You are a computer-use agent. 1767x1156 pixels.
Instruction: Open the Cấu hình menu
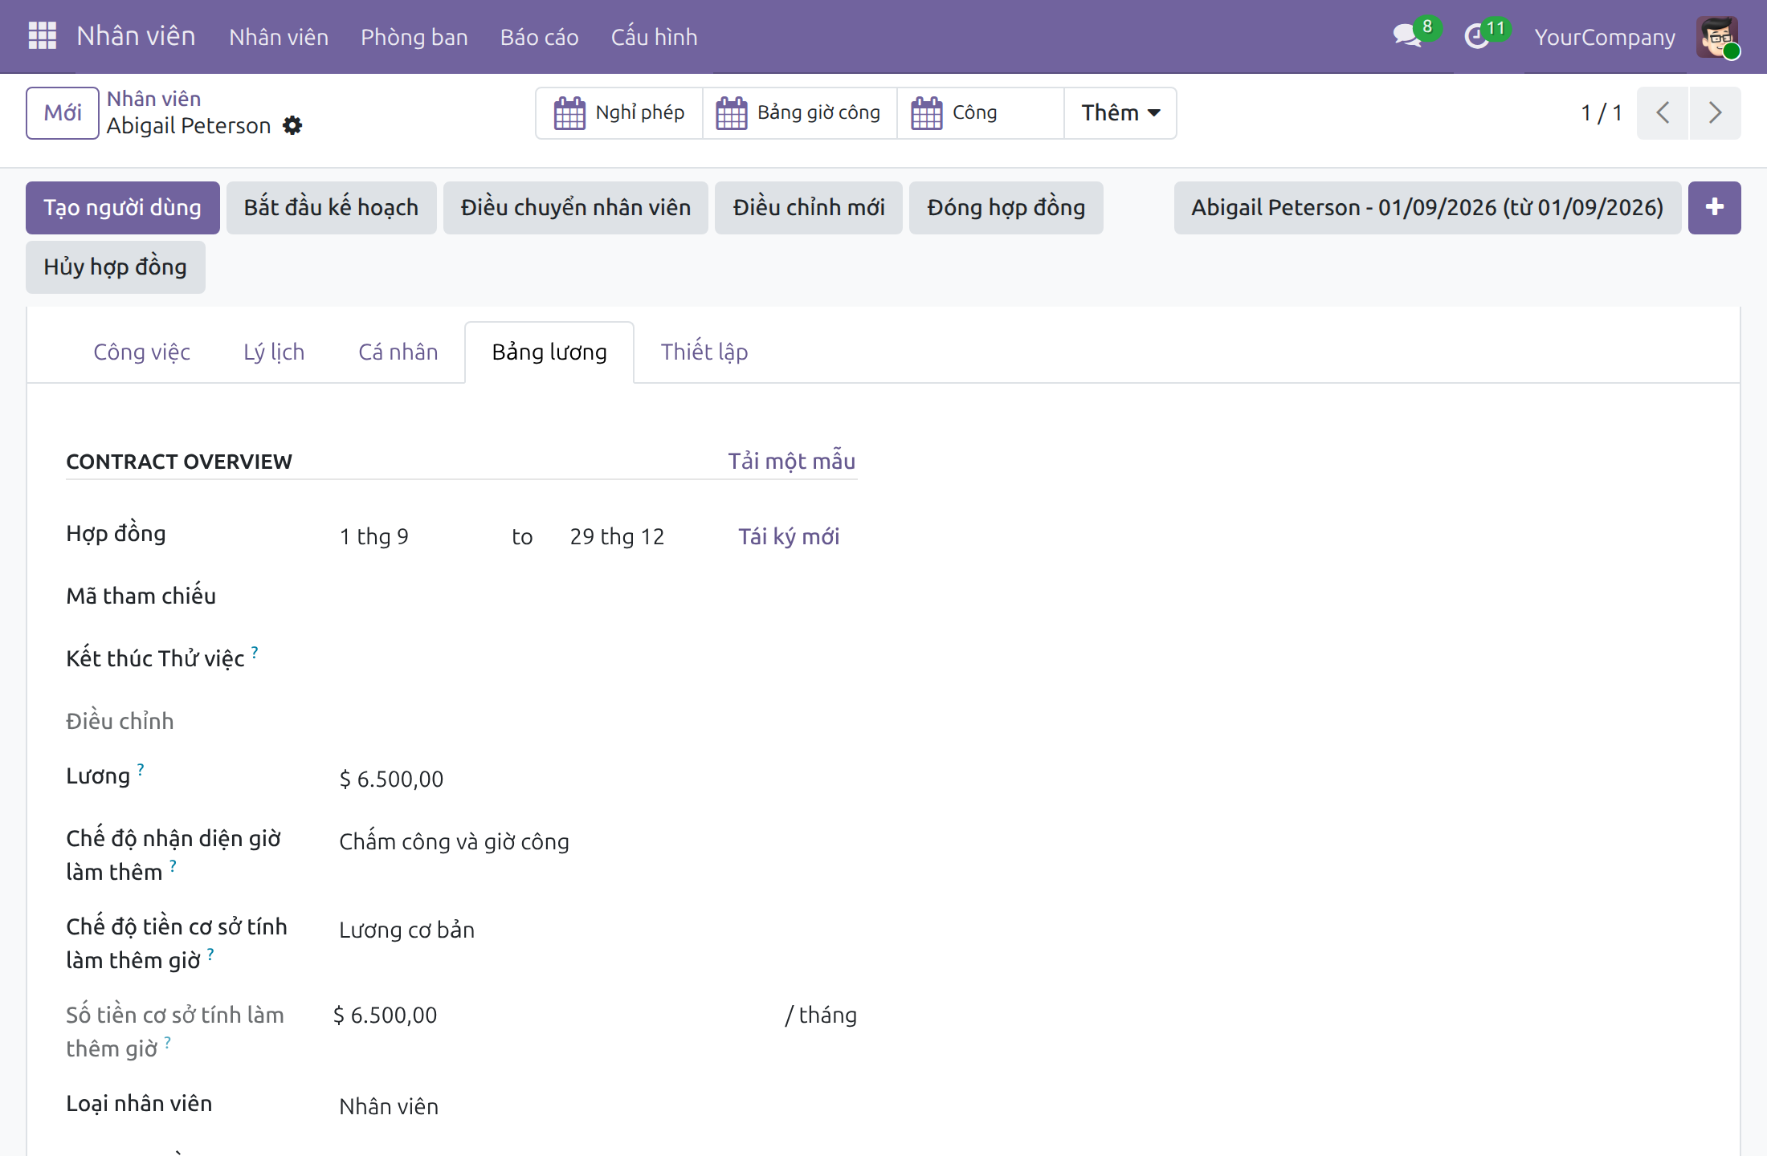coord(654,37)
